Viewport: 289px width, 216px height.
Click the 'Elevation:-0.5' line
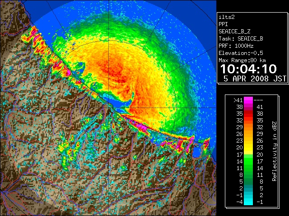point(241,53)
